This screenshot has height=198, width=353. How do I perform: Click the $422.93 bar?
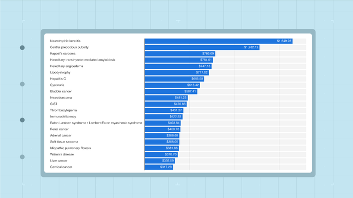pyautogui.click(x=163, y=116)
